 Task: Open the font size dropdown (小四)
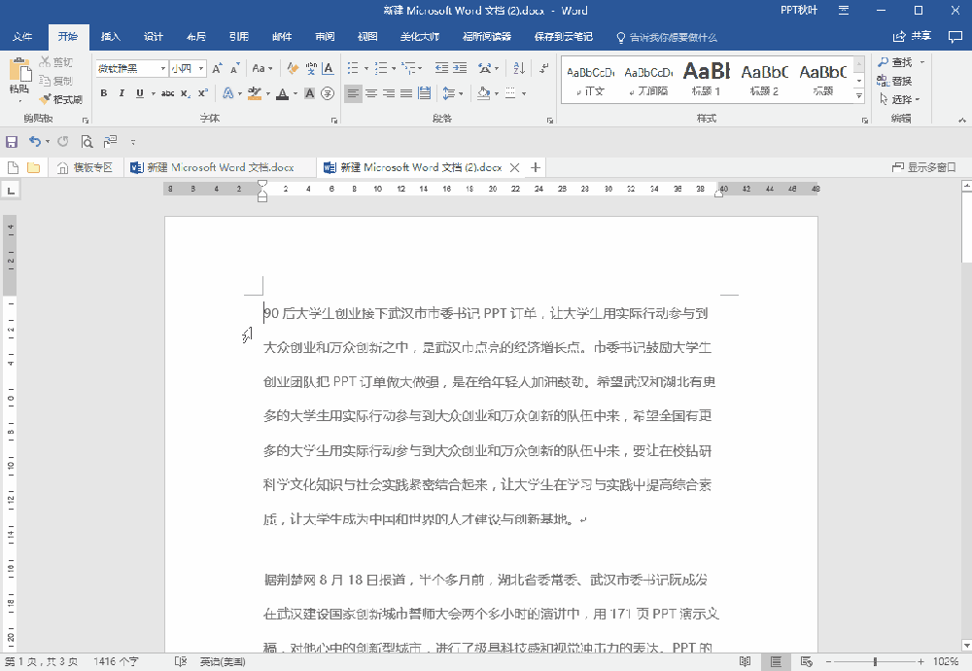tap(187, 69)
